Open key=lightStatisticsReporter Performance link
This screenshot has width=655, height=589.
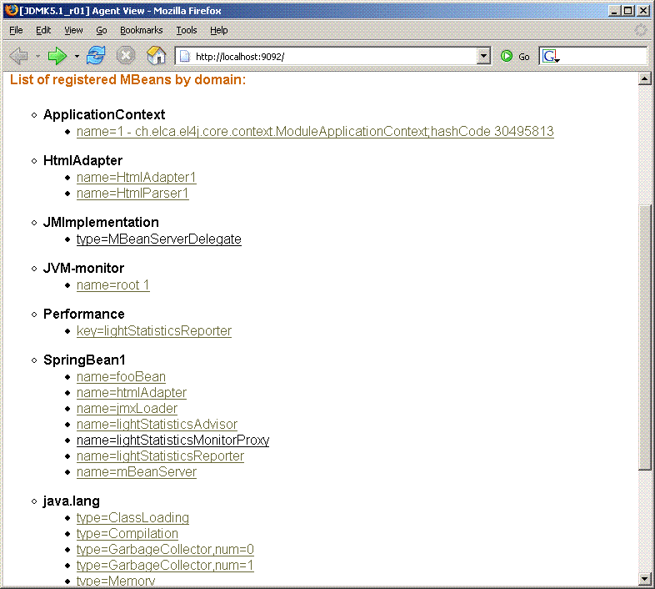click(153, 331)
